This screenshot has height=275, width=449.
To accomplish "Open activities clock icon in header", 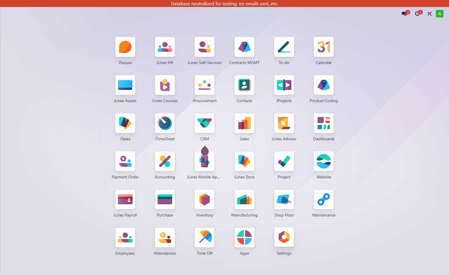I will [x=418, y=13].
